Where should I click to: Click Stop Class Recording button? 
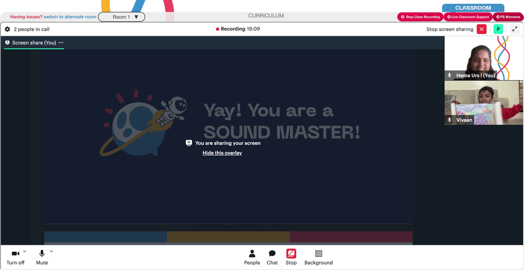pyautogui.click(x=420, y=17)
